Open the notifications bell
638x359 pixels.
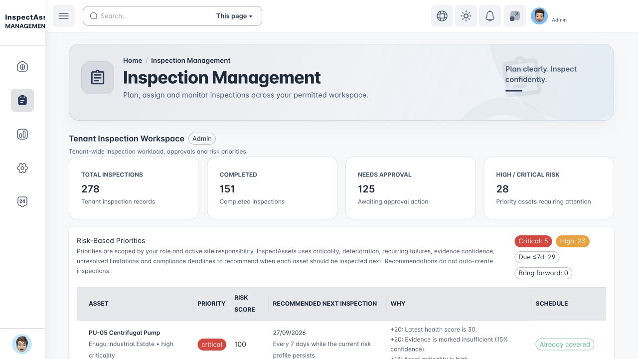point(490,16)
